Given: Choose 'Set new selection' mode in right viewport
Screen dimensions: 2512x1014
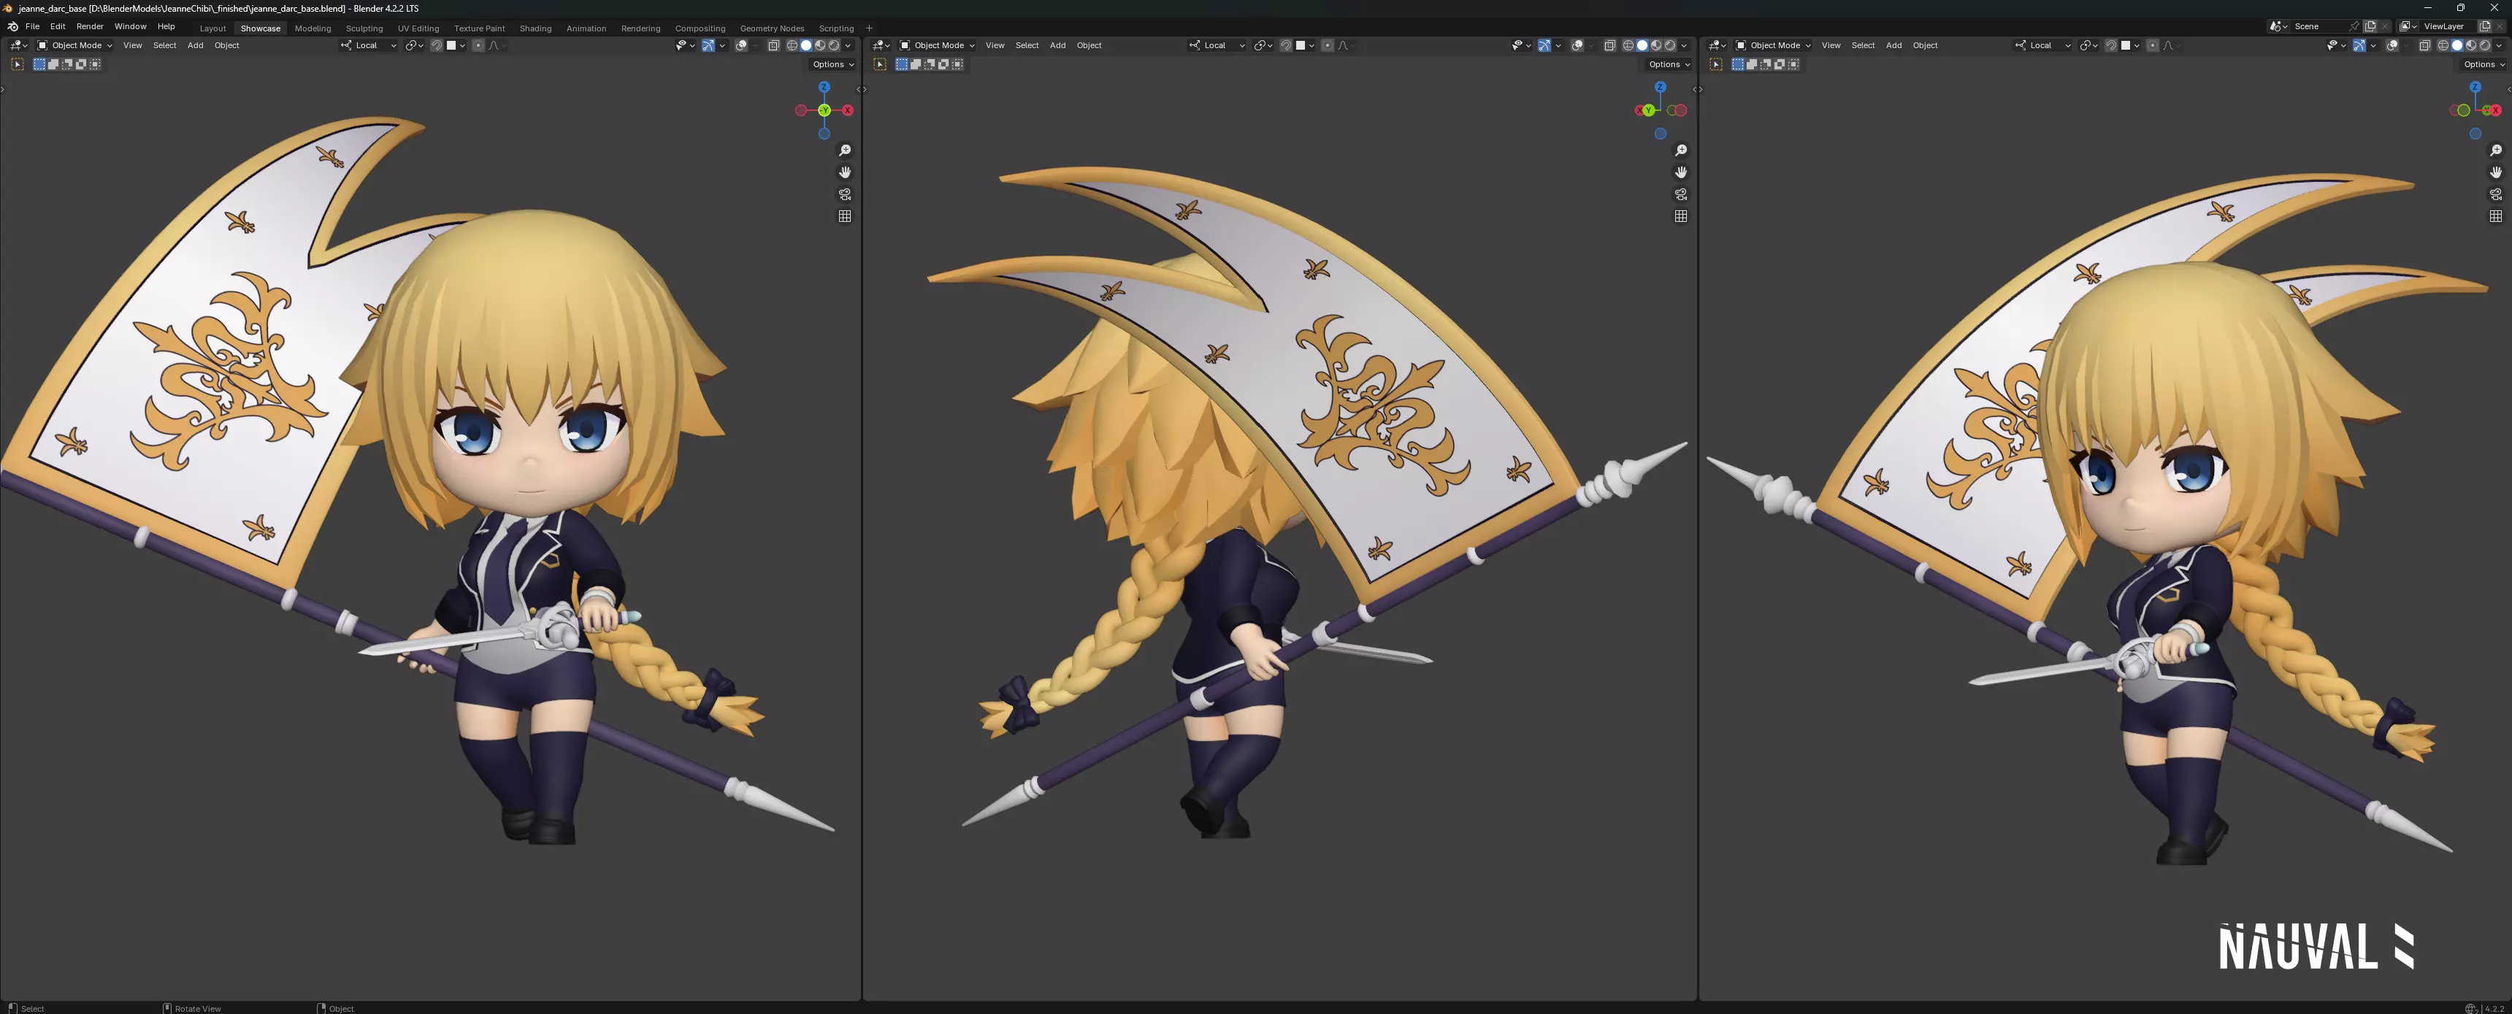Looking at the screenshot, I should (1738, 64).
